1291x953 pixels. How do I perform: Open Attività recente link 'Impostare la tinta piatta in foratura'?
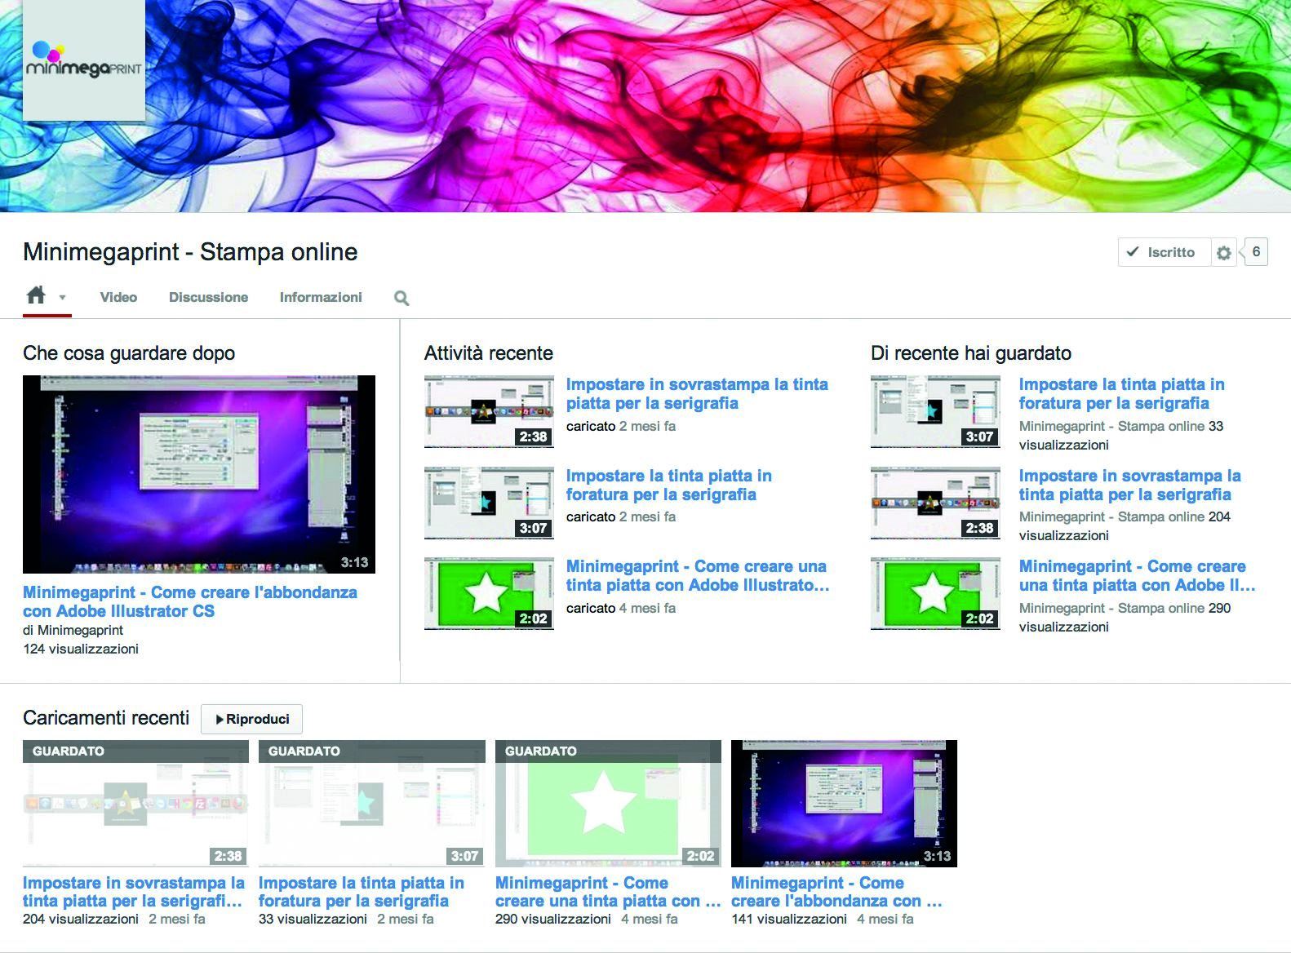[669, 485]
